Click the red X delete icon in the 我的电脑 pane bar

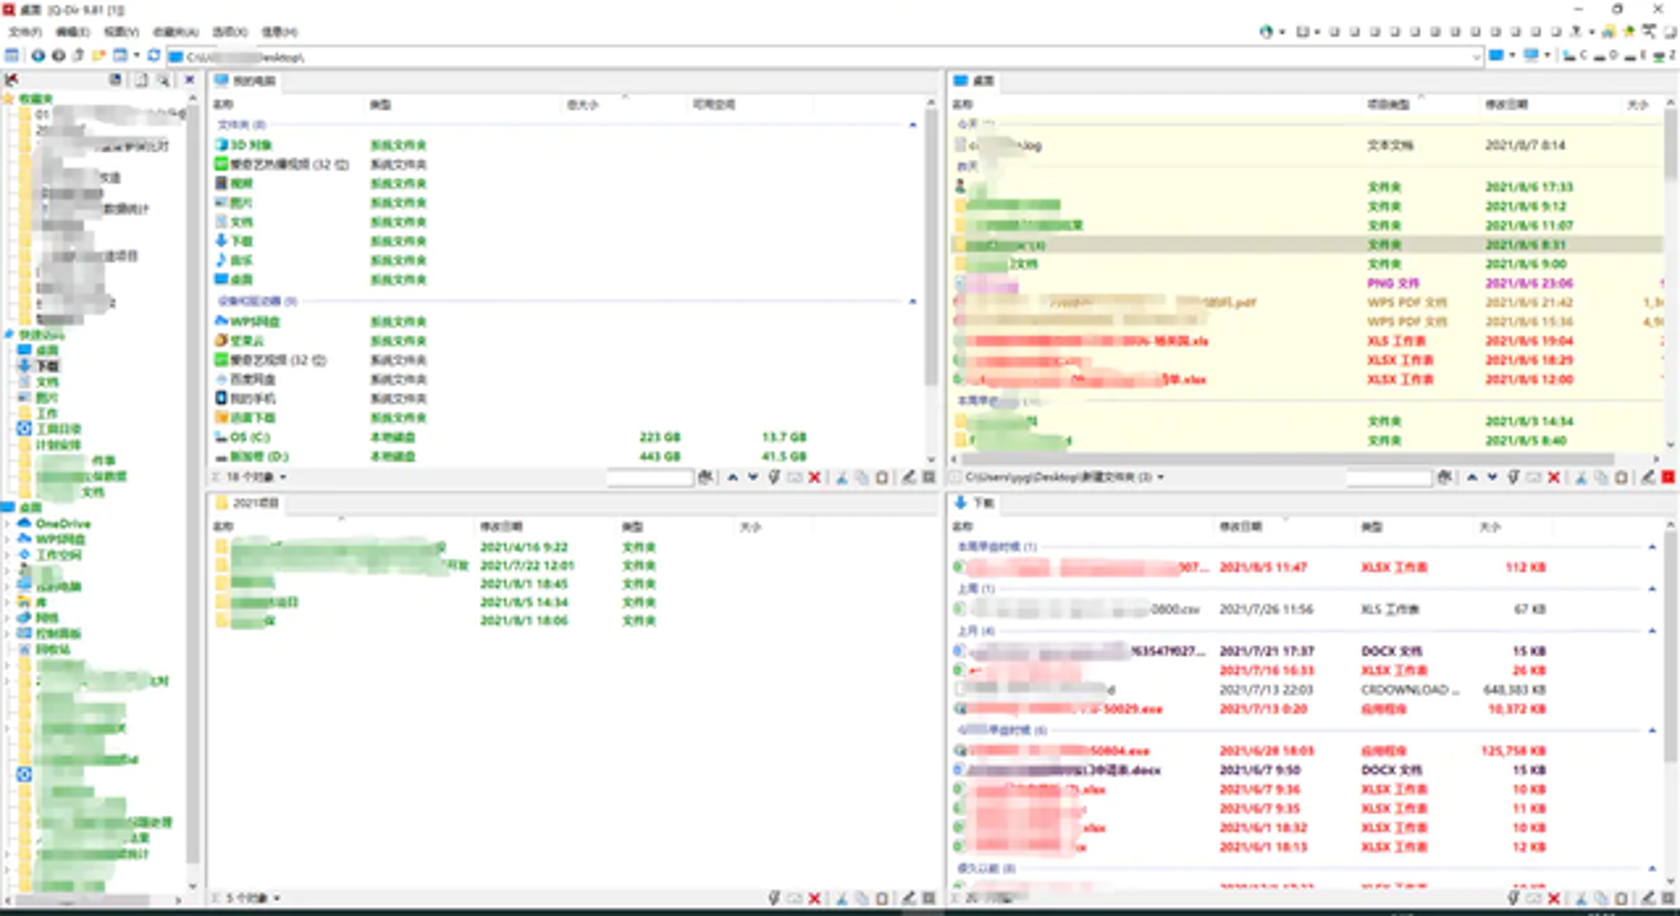814,477
